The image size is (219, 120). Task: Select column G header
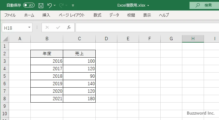pos(171,39)
